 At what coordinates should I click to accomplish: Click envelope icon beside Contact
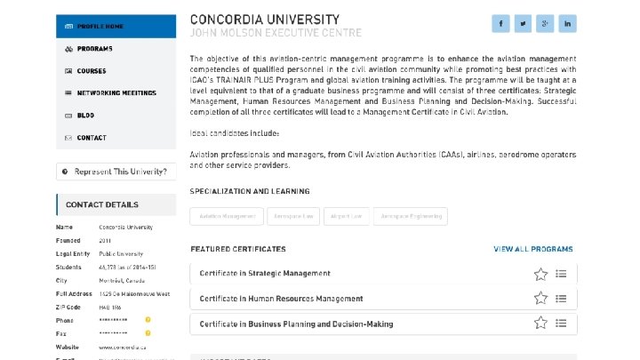(68, 138)
